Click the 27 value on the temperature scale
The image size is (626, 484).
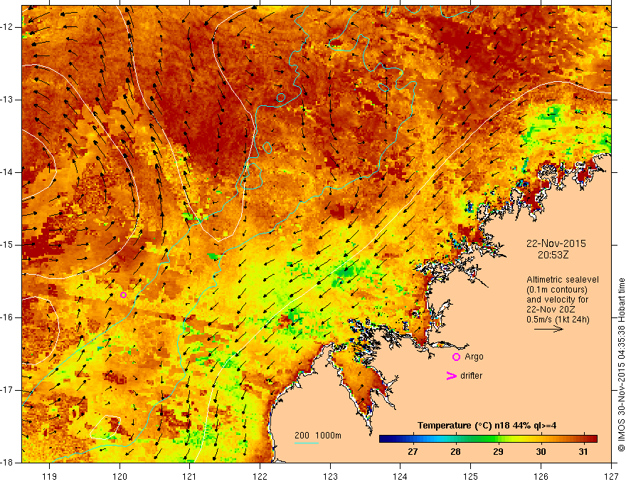413,452
